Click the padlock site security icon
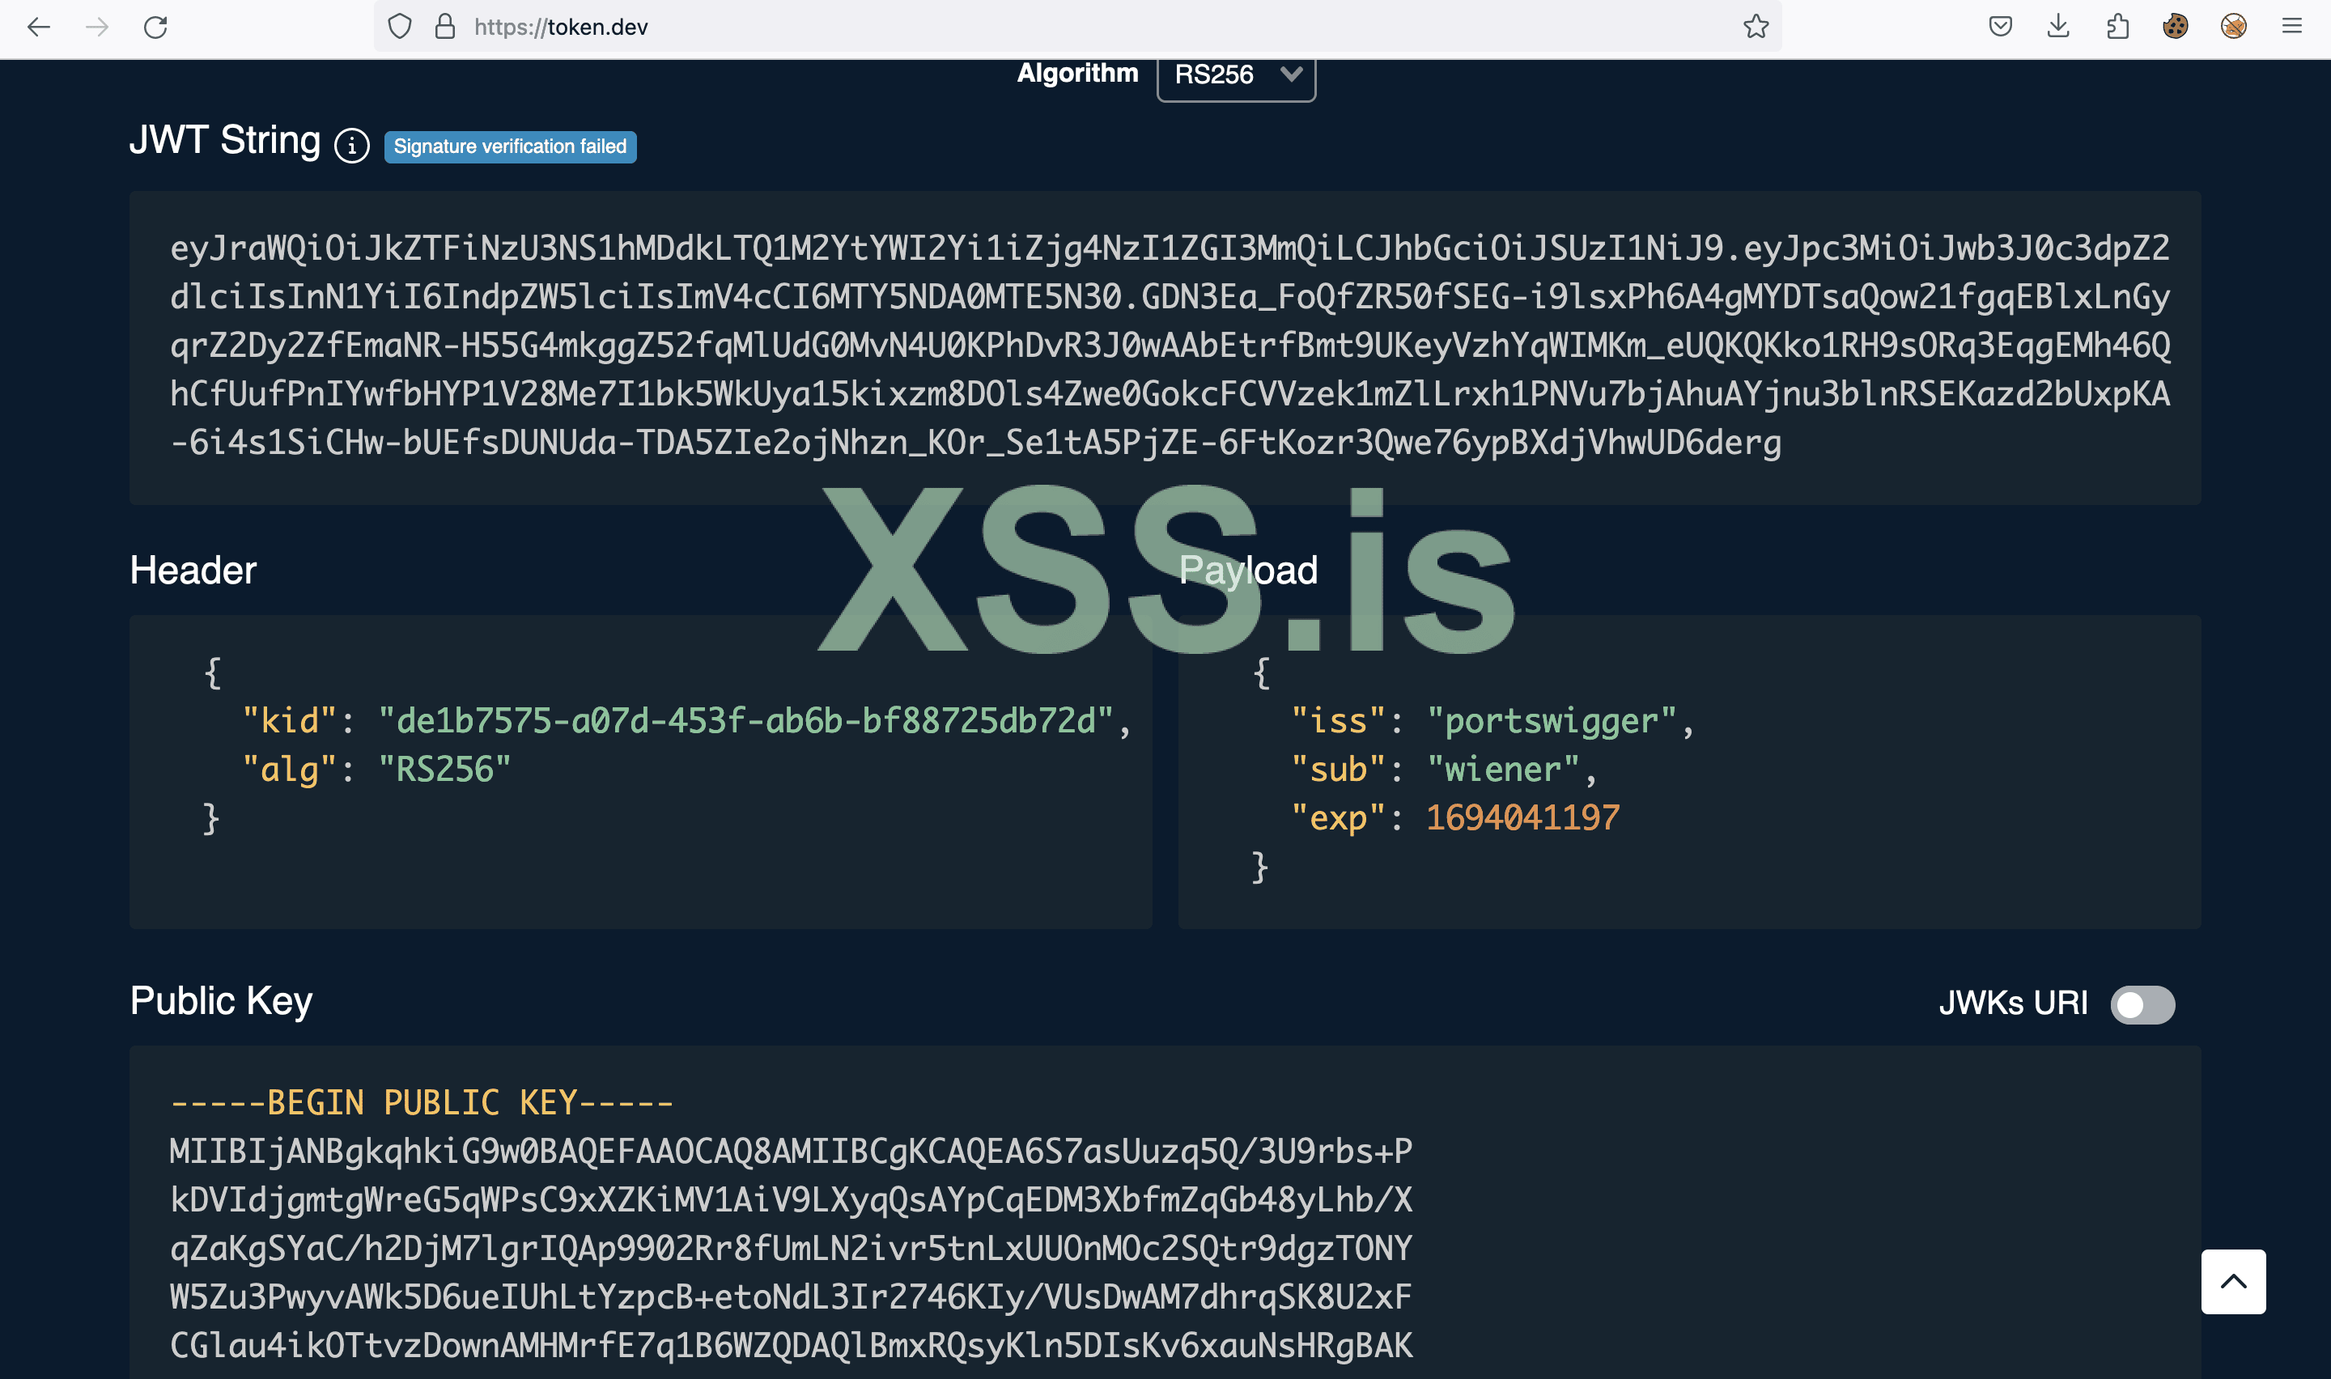Viewport: 2331px width, 1379px height. click(x=445, y=27)
